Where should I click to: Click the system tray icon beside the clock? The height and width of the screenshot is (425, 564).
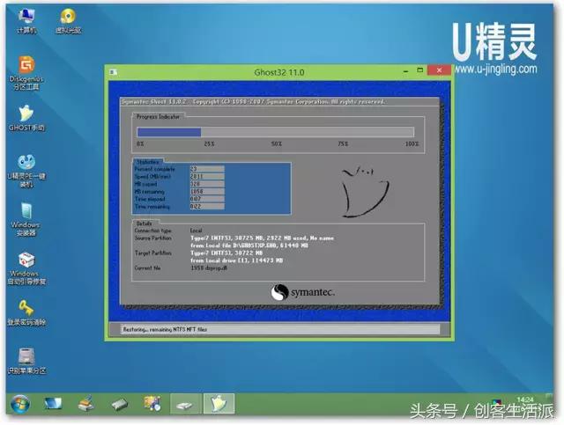(497, 402)
